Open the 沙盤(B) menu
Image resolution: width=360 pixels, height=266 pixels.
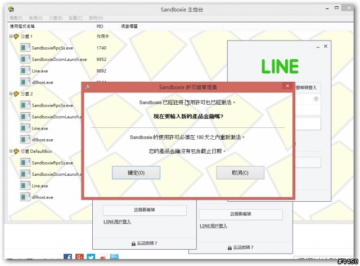56,17
